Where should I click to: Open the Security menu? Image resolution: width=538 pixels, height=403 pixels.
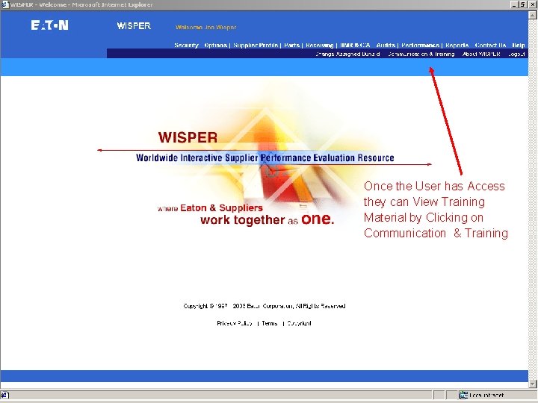(186, 46)
